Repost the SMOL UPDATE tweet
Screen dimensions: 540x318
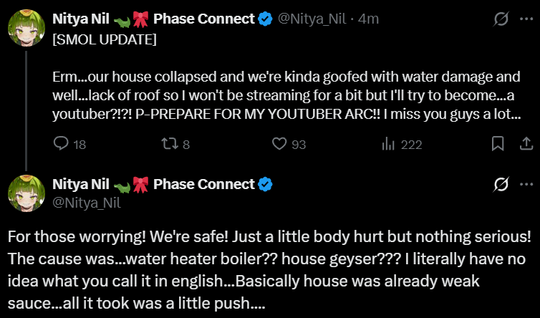click(x=176, y=144)
